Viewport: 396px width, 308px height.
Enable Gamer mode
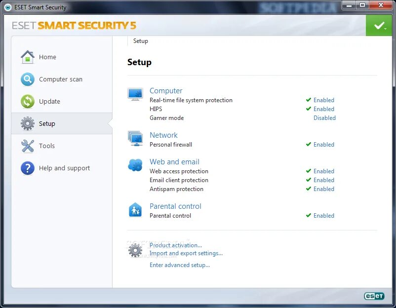324,117
